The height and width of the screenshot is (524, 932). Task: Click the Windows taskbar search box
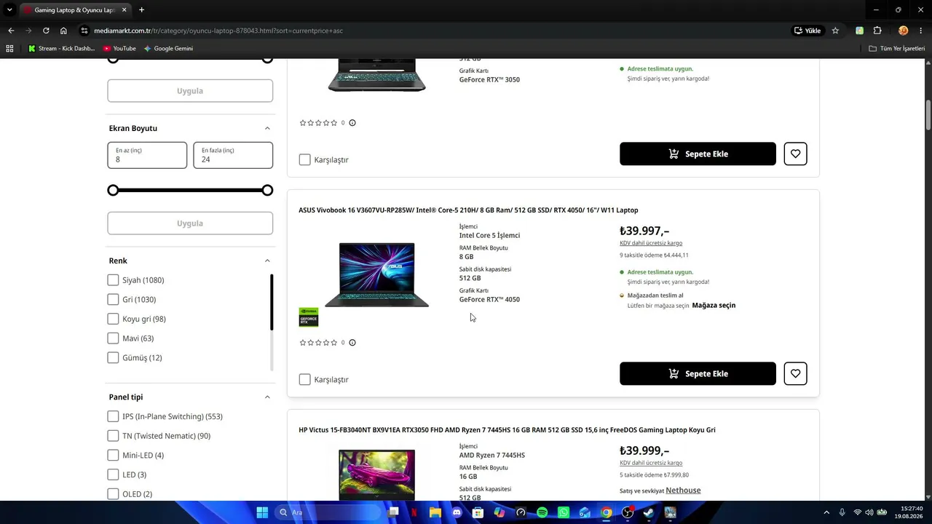point(329,512)
